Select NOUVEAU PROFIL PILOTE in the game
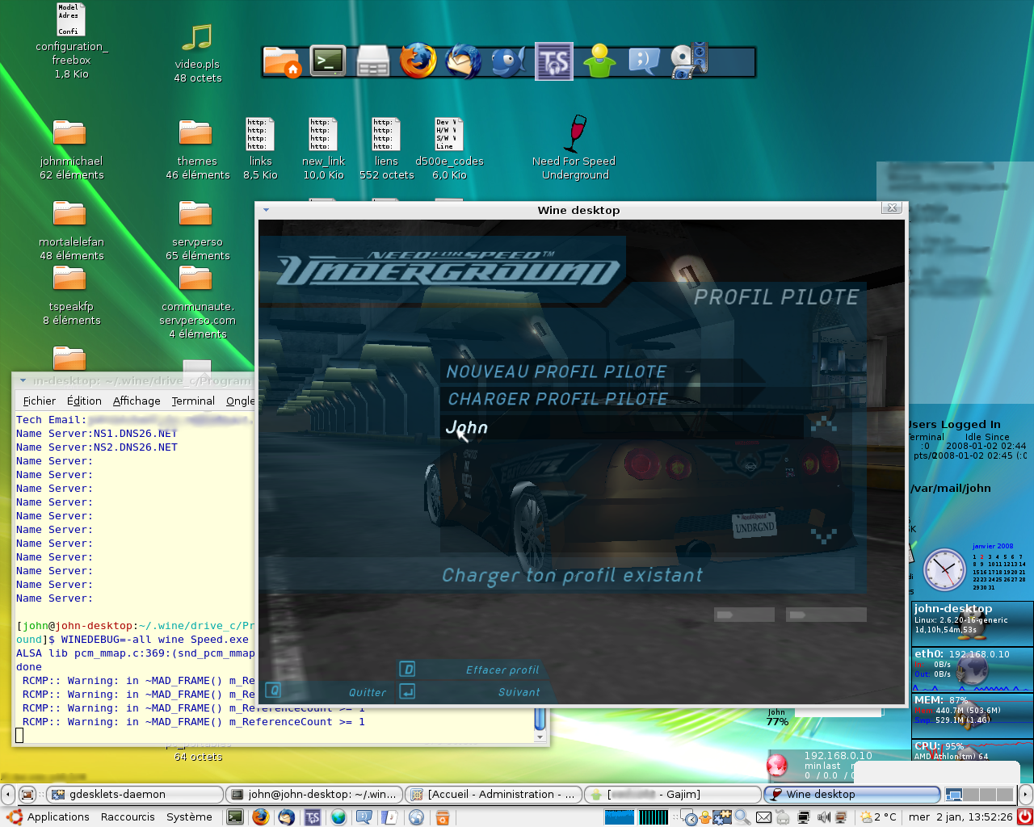The height and width of the screenshot is (827, 1034). tap(557, 372)
